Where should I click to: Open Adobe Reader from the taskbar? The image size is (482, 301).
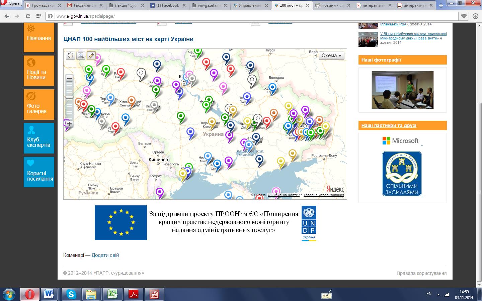click(x=134, y=294)
